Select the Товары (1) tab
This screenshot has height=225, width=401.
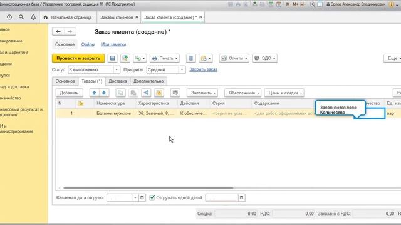click(x=92, y=81)
